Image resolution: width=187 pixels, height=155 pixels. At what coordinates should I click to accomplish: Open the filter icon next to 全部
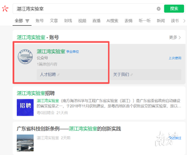(27, 21)
